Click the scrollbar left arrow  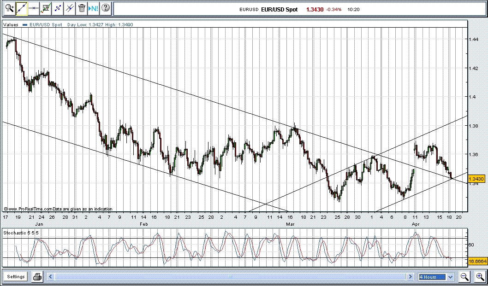[x=51, y=276]
